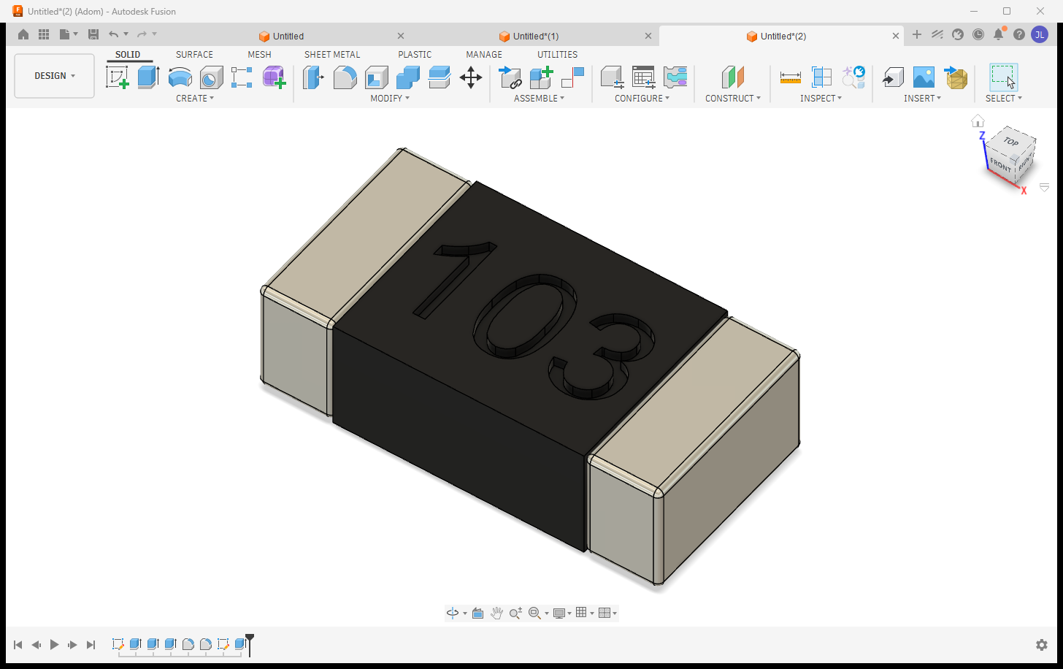
Task: Create a New Component from Assemble
Action: click(x=542, y=77)
